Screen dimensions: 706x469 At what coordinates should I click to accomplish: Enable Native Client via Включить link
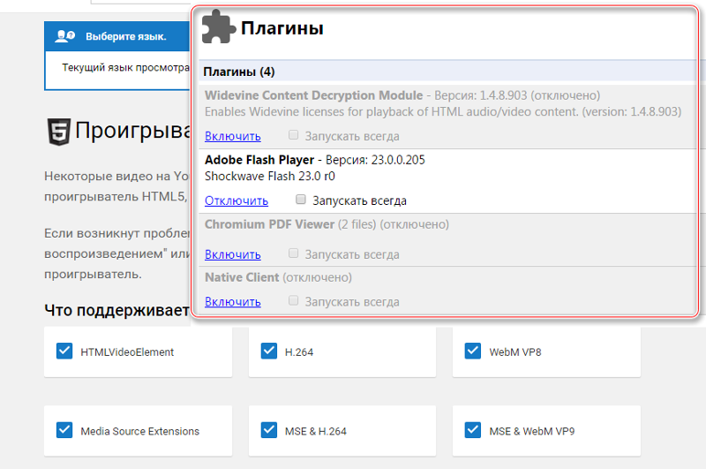coord(232,302)
